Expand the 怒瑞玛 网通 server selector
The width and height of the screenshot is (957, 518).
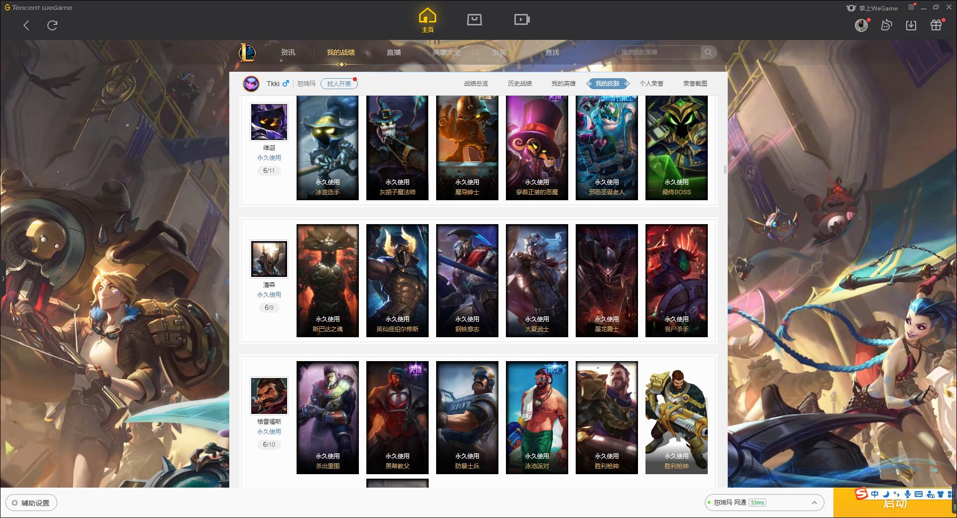(764, 503)
